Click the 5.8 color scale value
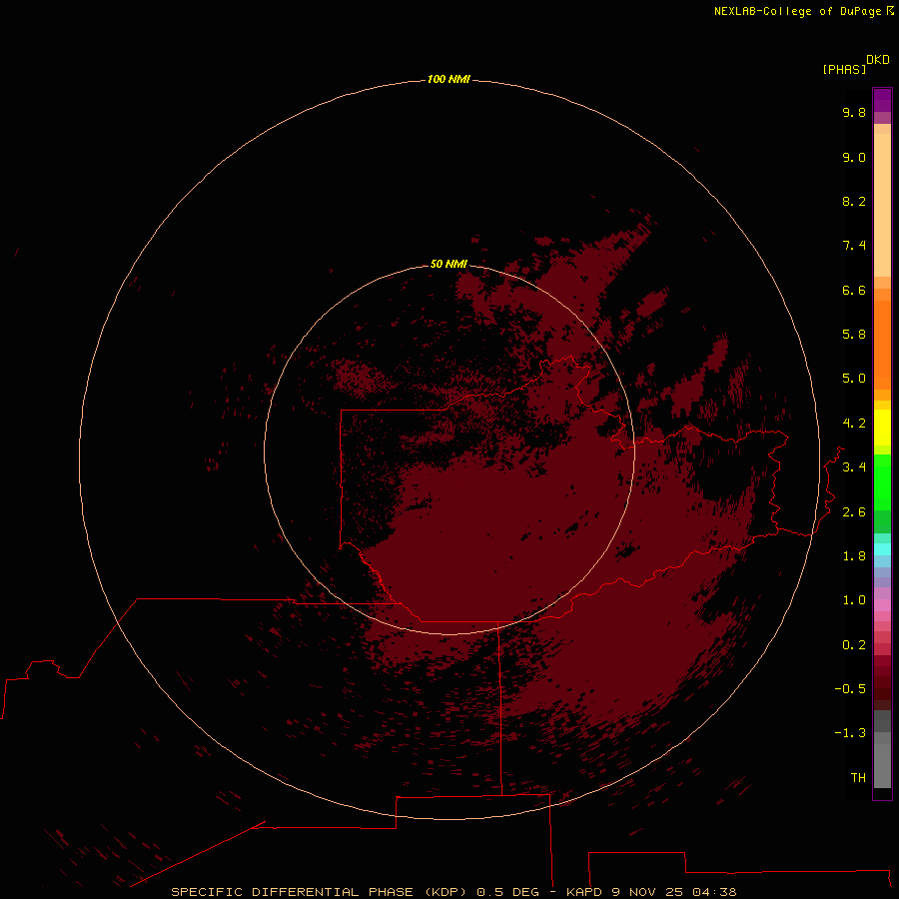Image resolution: width=899 pixels, height=899 pixels. [x=854, y=335]
